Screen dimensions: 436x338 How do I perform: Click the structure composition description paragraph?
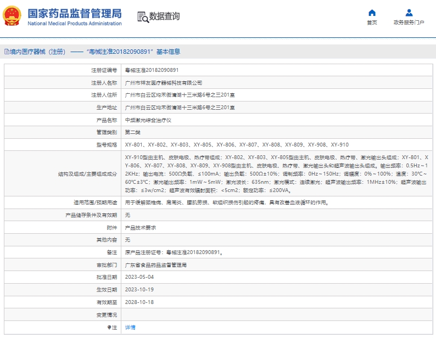(x=276, y=174)
